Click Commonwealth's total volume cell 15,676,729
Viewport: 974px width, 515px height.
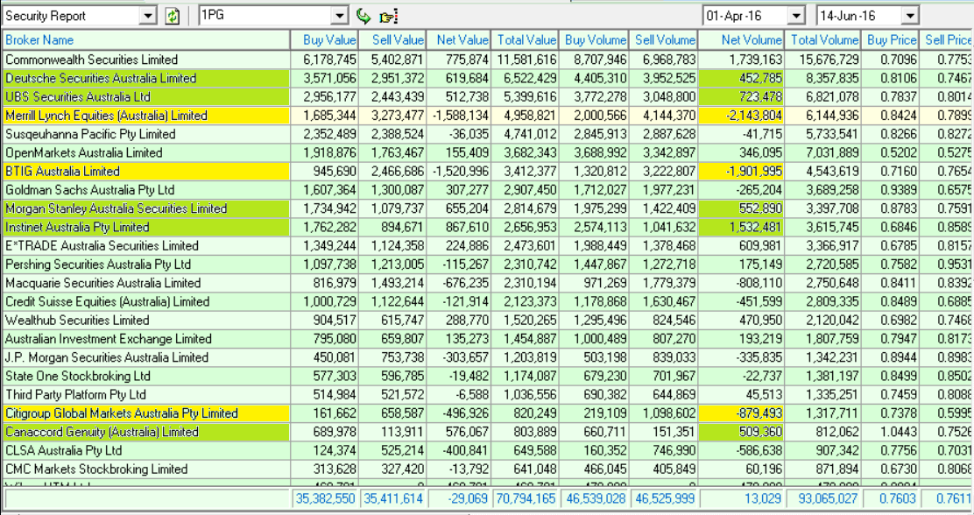[823, 60]
